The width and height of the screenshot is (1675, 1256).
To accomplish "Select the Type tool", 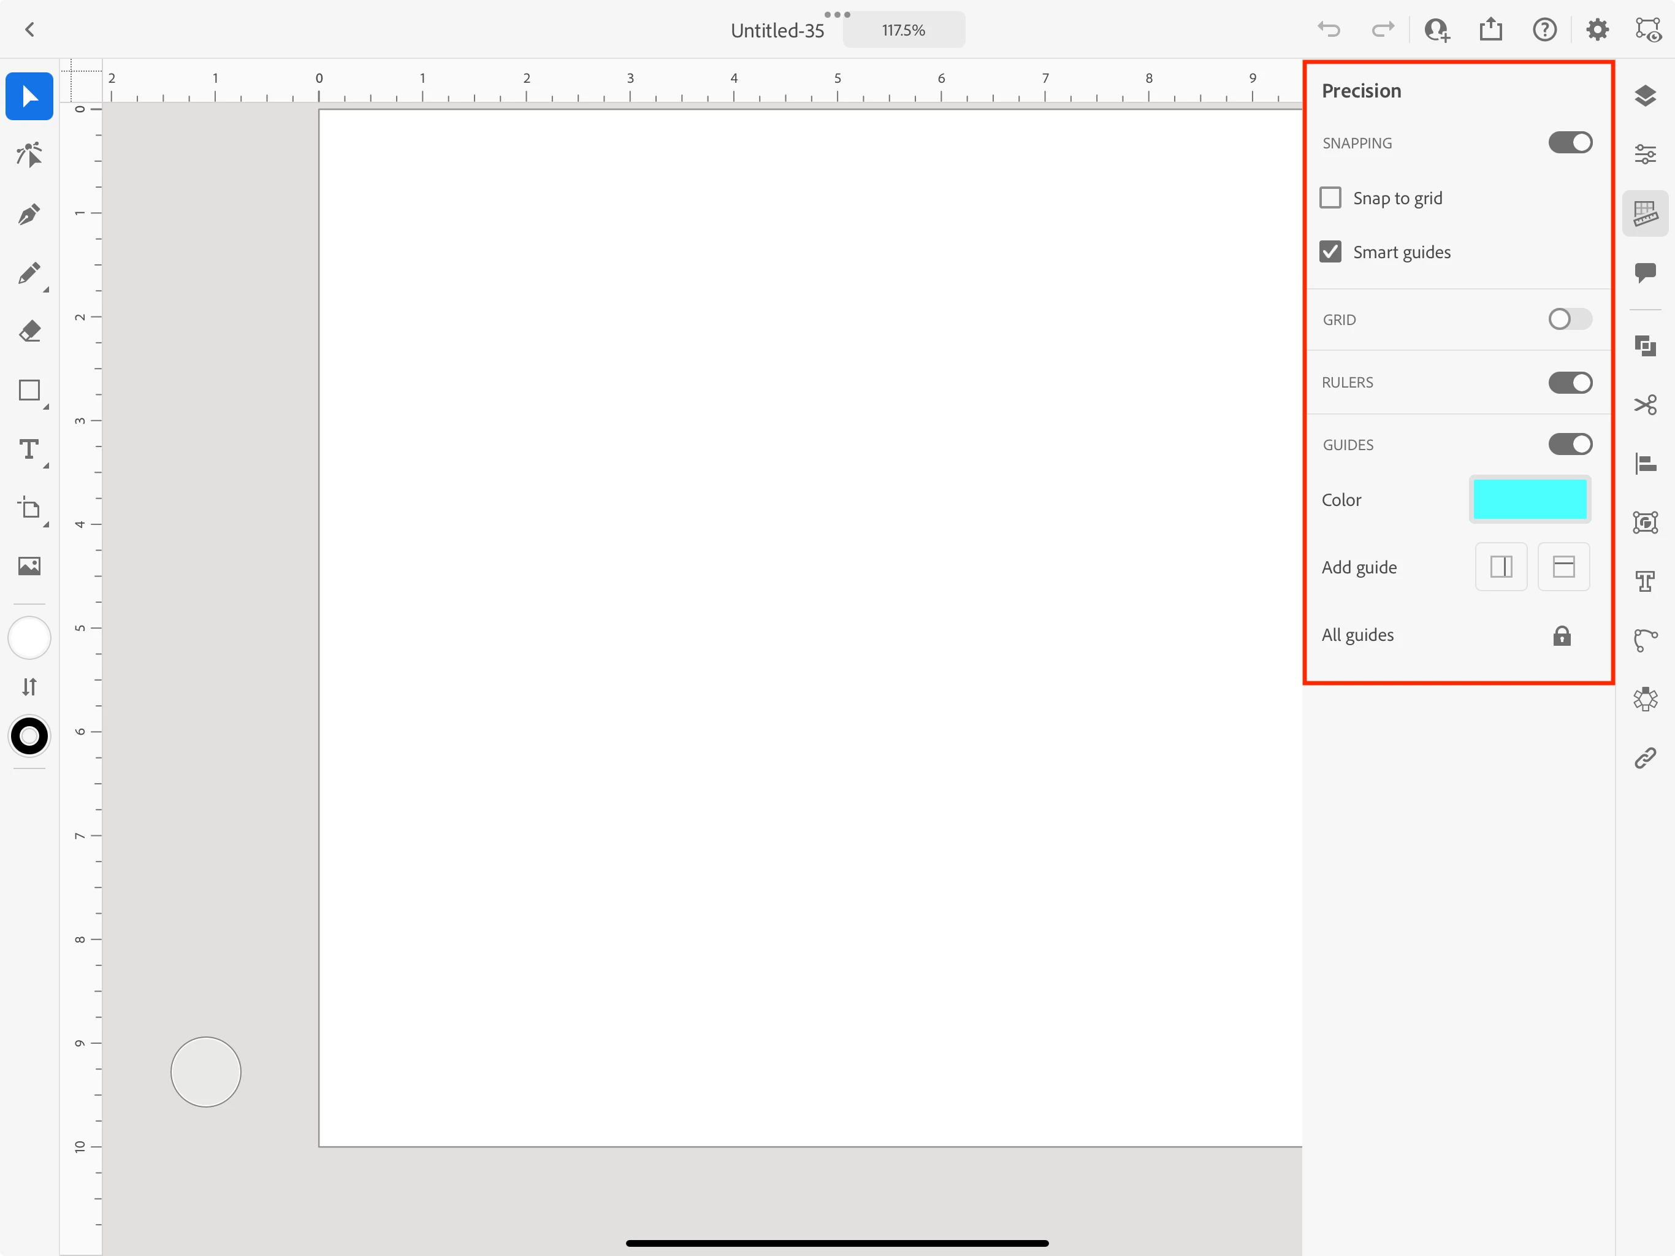I will 29,450.
